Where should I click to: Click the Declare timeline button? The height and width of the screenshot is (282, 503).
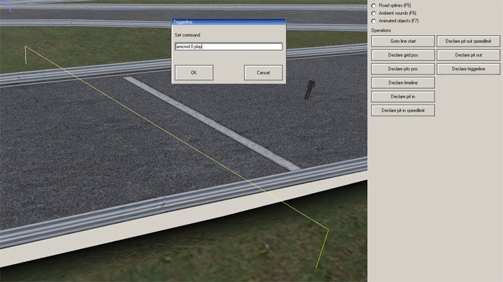point(403,83)
